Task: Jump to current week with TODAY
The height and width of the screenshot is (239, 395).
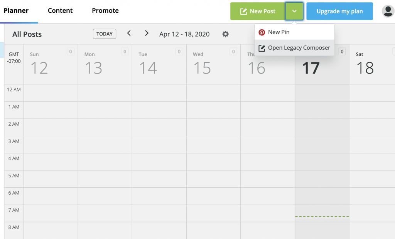Action: point(105,34)
